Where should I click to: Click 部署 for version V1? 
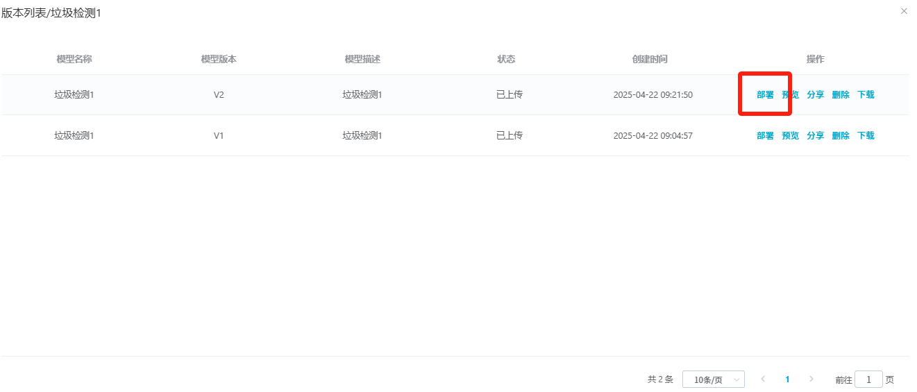point(765,136)
